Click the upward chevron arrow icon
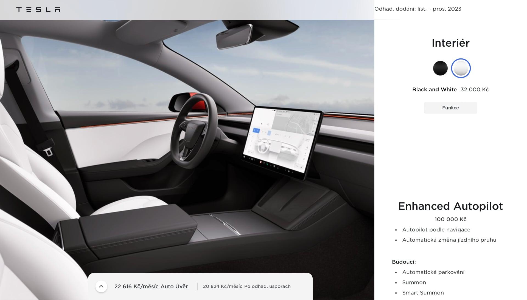This screenshot has width=527, height=300. coord(102,286)
